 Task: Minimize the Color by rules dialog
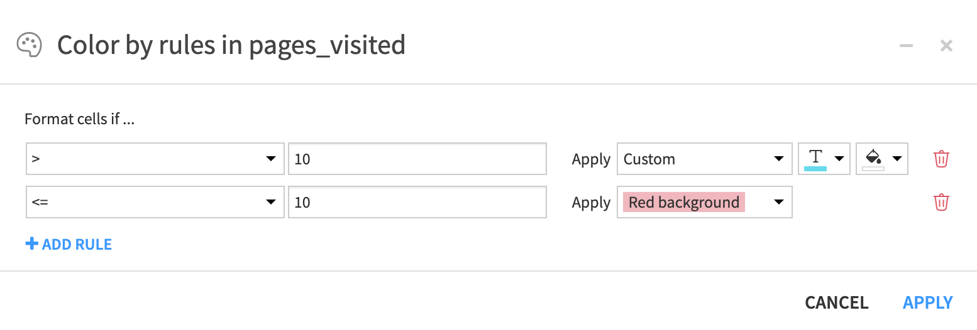[906, 46]
